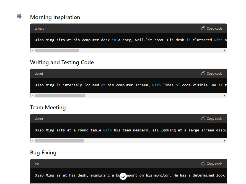Click left scroll arrow in Team Meeting block
This screenshot has width=246, height=184.
point(33,141)
